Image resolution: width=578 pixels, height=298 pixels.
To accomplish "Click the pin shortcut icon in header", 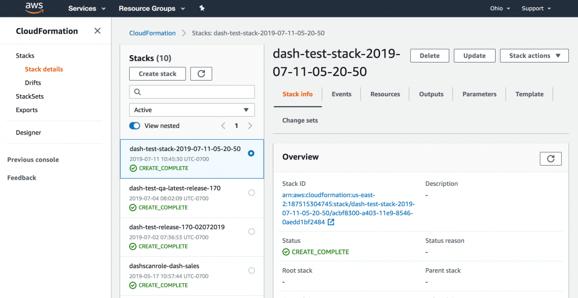I will (202, 8).
